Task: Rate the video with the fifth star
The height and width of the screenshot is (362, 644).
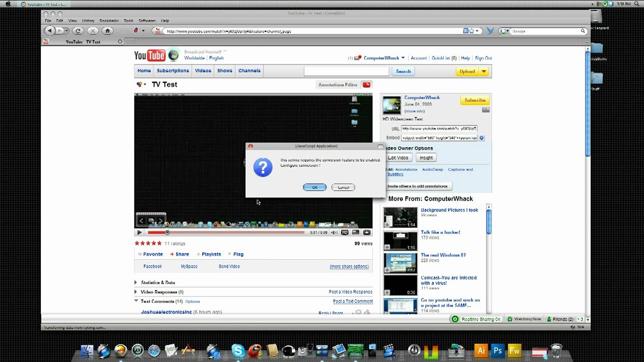Action: (x=159, y=243)
